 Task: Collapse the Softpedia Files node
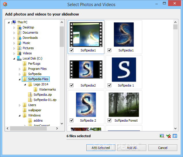click(x=20, y=79)
